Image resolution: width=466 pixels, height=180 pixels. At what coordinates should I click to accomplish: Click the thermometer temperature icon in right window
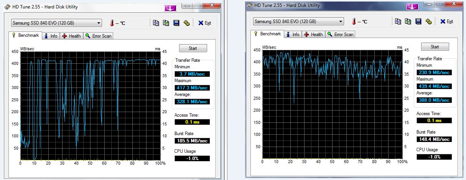coord(354,21)
